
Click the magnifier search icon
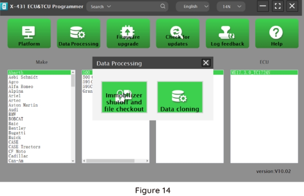(163, 6)
